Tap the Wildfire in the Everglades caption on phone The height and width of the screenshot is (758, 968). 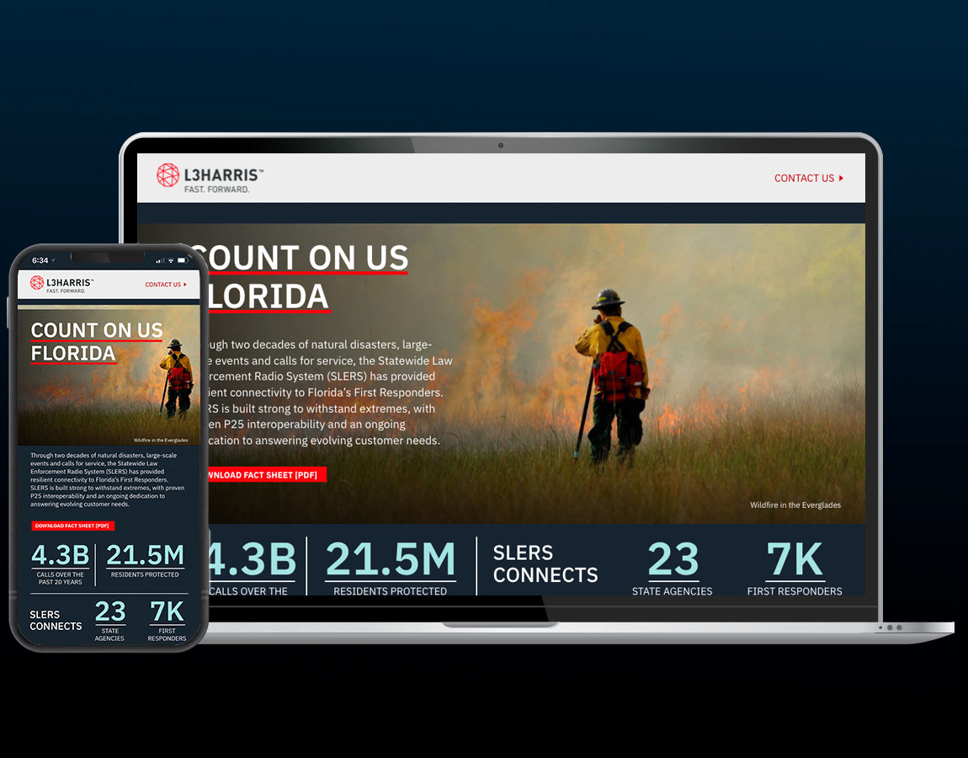coord(161,440)
